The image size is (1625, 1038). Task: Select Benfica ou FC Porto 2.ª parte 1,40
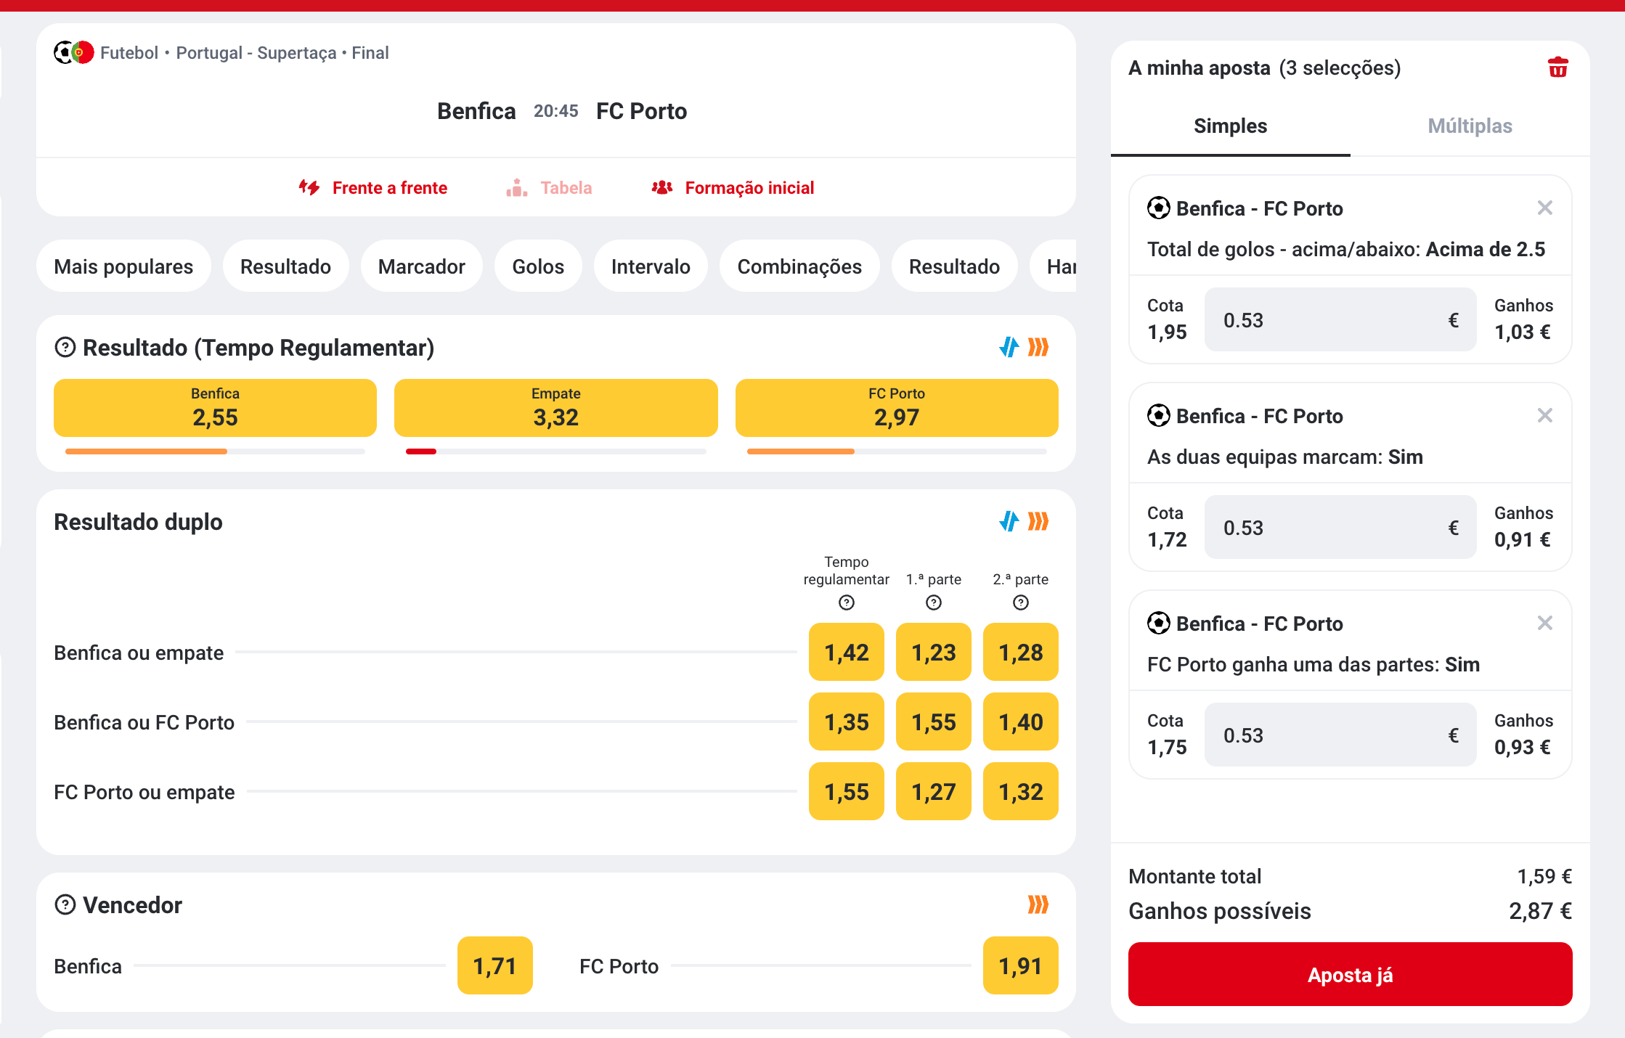1021,722
